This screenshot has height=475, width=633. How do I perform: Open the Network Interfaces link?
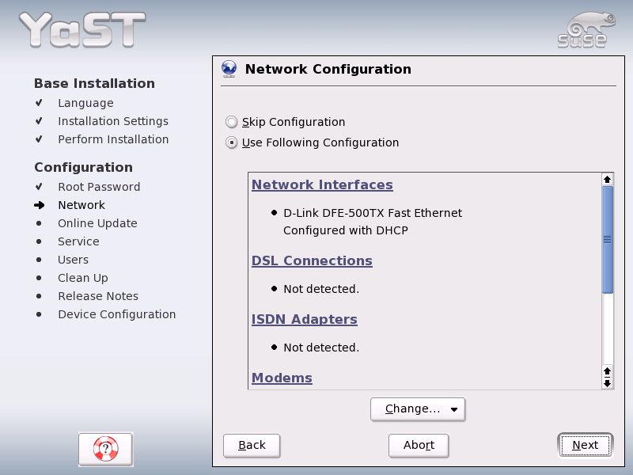pyautogui.click(x=322, y=184)
